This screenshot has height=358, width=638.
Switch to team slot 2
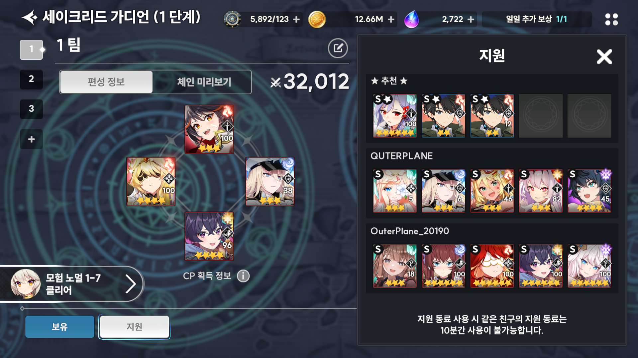pyautogui.click(x=31, y=79)
